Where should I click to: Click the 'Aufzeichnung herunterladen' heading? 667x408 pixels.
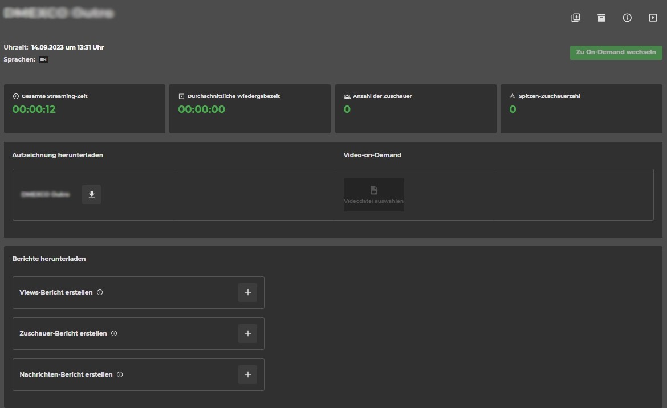pyautogui.click(x=58, y=155)
